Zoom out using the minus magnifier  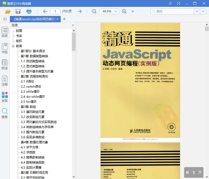pos(94,11)
